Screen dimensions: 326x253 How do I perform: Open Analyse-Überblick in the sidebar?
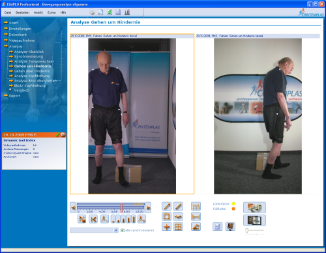(x=29, y=52)
